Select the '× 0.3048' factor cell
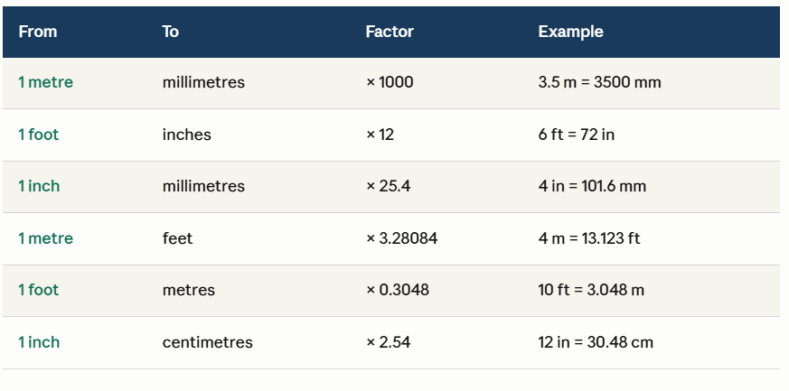 pyautogui.click(x=398, y=290)
